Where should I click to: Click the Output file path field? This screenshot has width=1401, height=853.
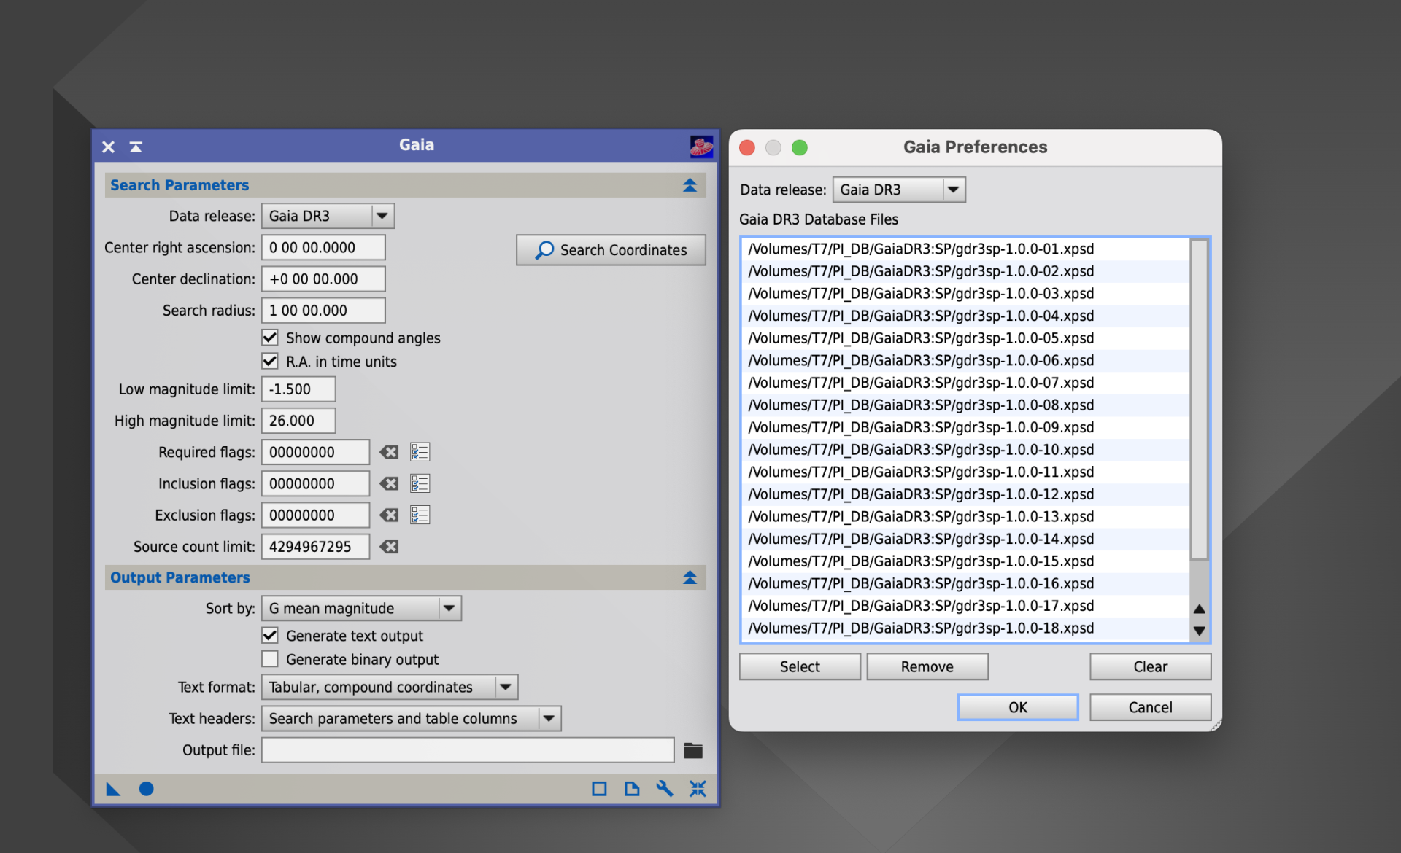[x=468, y=750]
